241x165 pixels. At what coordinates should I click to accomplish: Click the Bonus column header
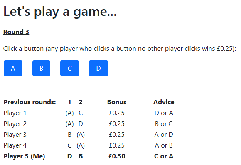[117, 102]
